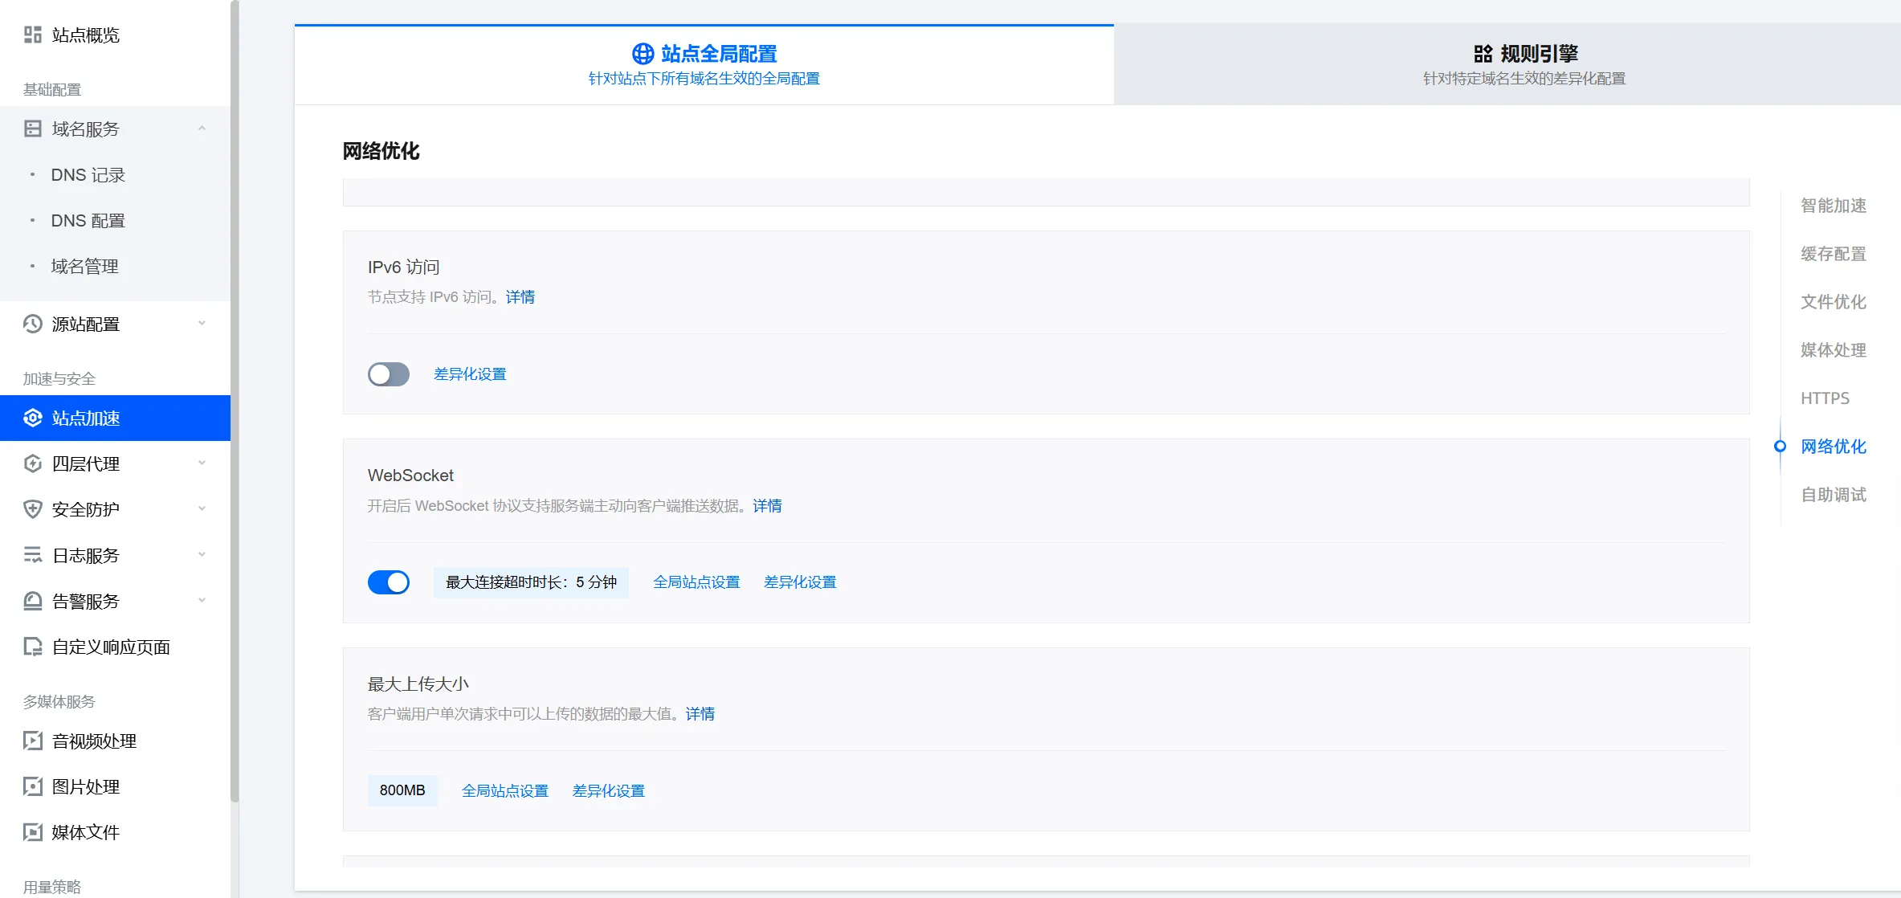This screenshot has width=1901, height=898.
Task: Click the 日志服务 list icon
Action: click(x=32, y=554)
